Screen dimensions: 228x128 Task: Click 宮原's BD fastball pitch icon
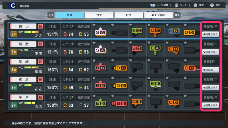[x=101, y=85]
